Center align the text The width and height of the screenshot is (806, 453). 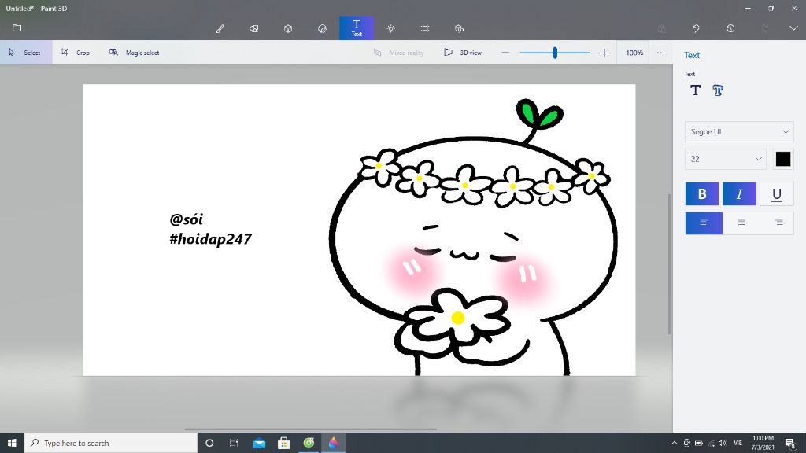[741, 223]
